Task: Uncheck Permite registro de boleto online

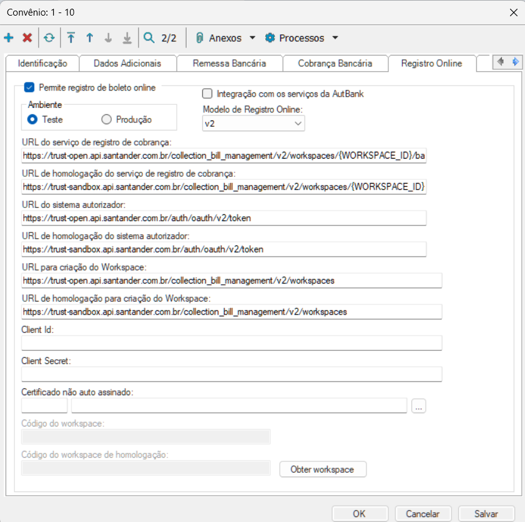Action: [x=29, y=87]
